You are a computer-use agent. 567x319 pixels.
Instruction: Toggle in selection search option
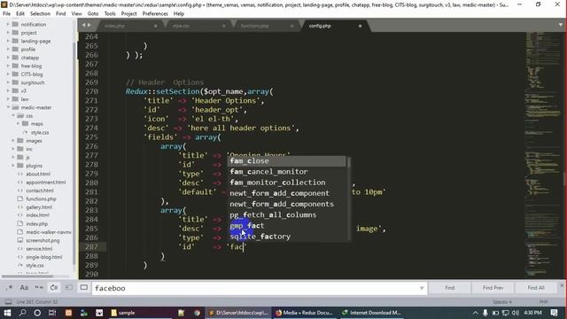[x=69, y=288]
